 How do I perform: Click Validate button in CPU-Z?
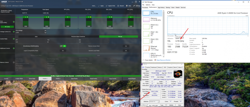[171, 105]
